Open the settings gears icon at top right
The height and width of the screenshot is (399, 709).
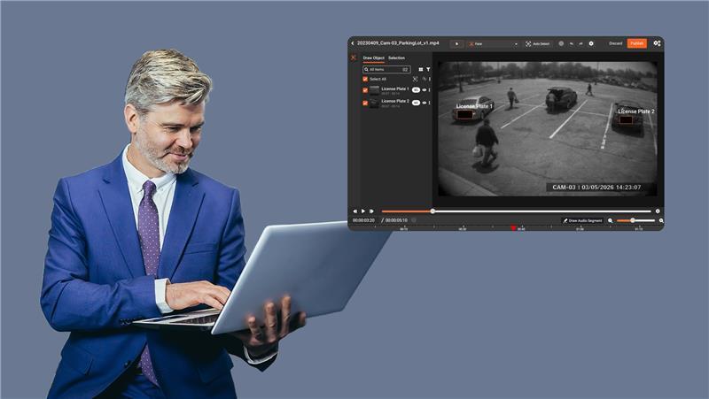click(x=657, y=42)
